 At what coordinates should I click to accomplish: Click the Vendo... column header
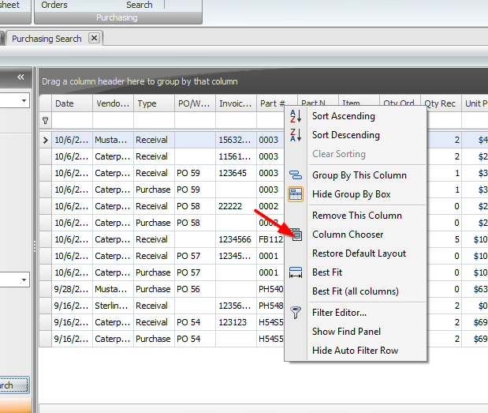[x=114, y=103]
